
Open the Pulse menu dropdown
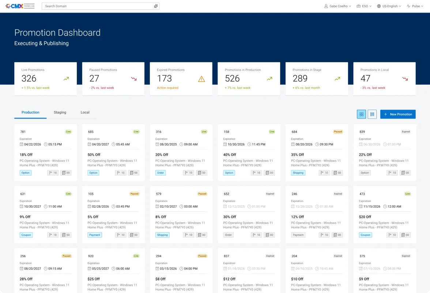[x=415, y=6]
